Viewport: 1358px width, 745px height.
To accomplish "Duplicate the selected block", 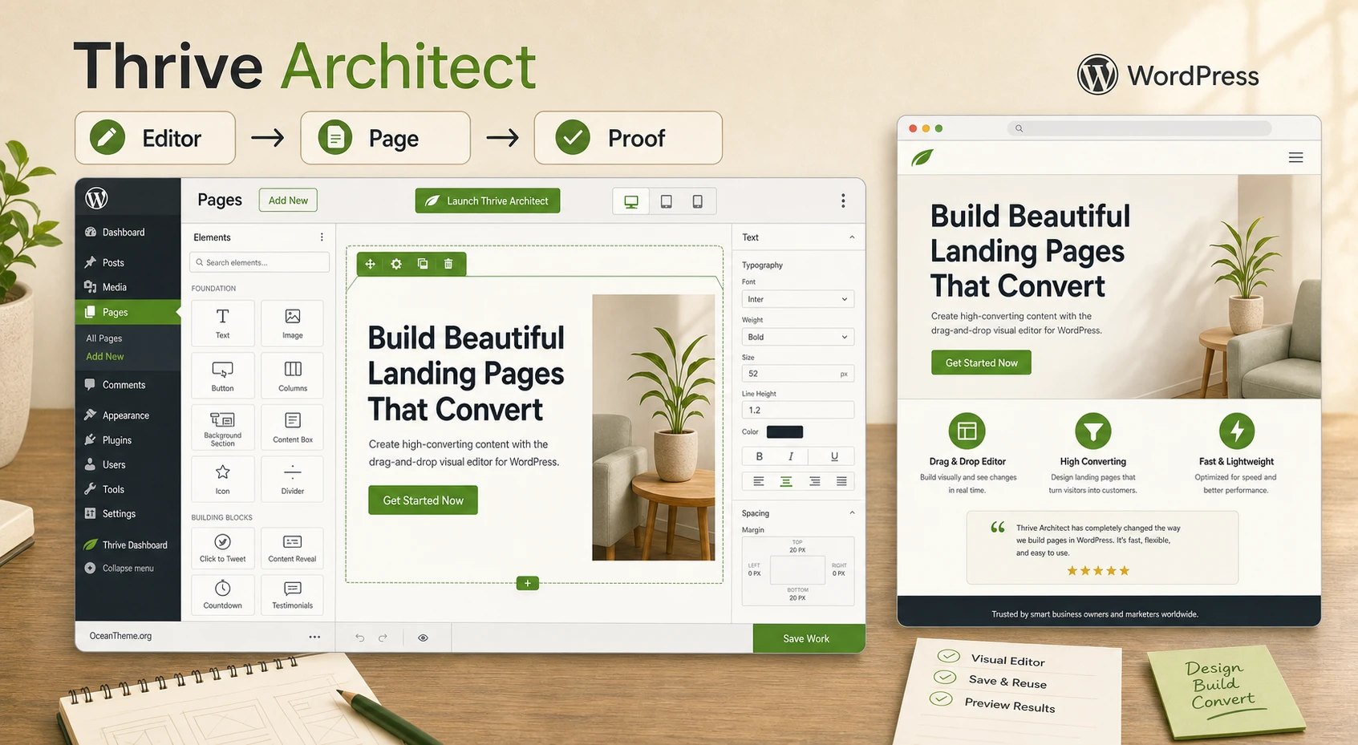I will [x=423, y=264].
